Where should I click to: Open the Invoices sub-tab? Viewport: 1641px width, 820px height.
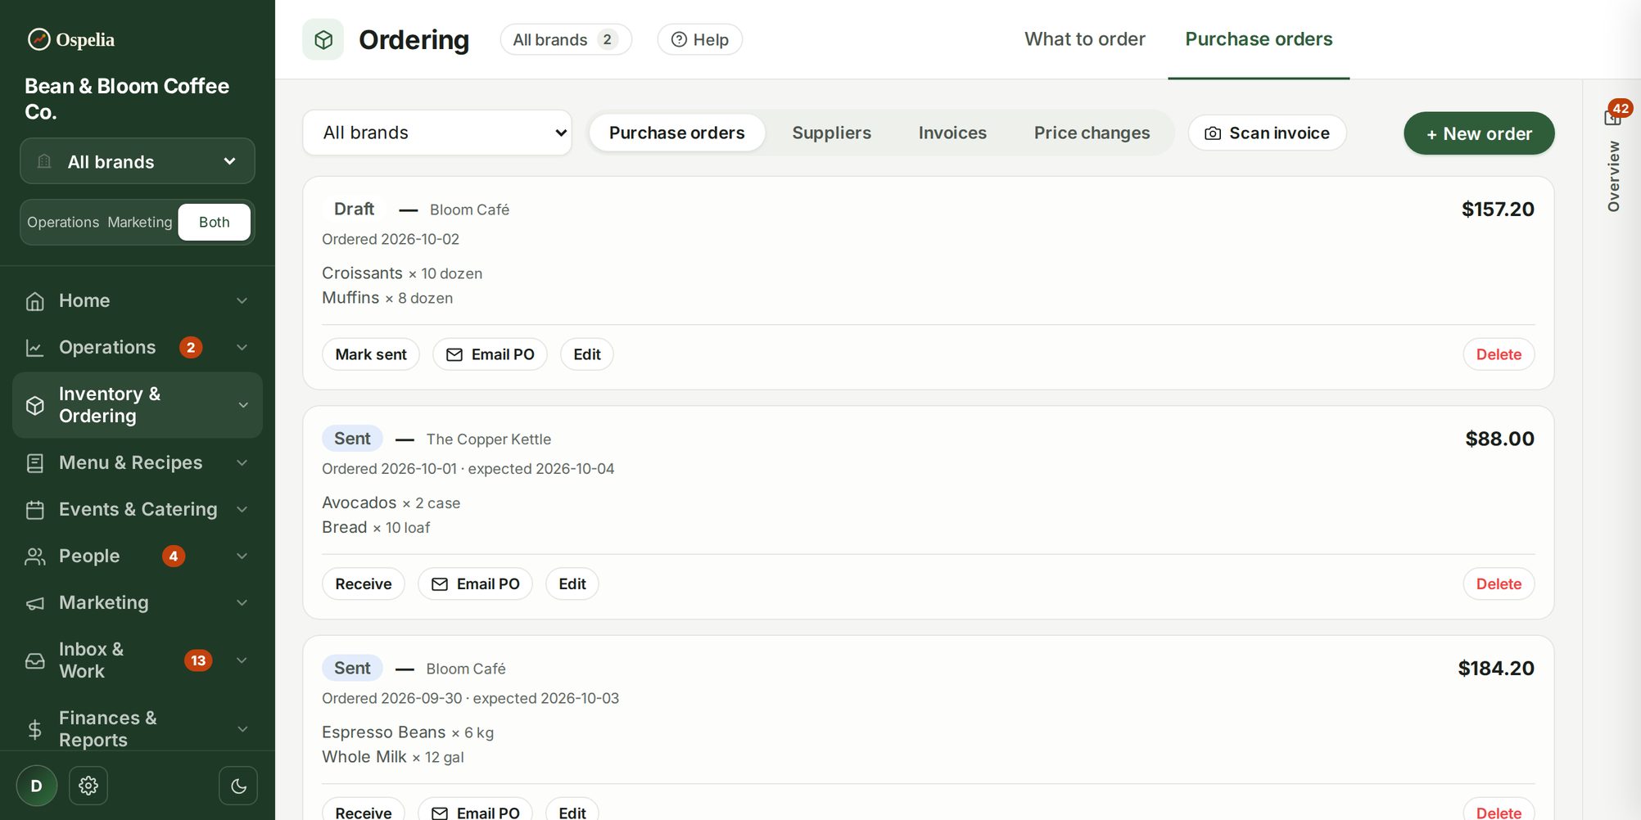coord(952,133)
